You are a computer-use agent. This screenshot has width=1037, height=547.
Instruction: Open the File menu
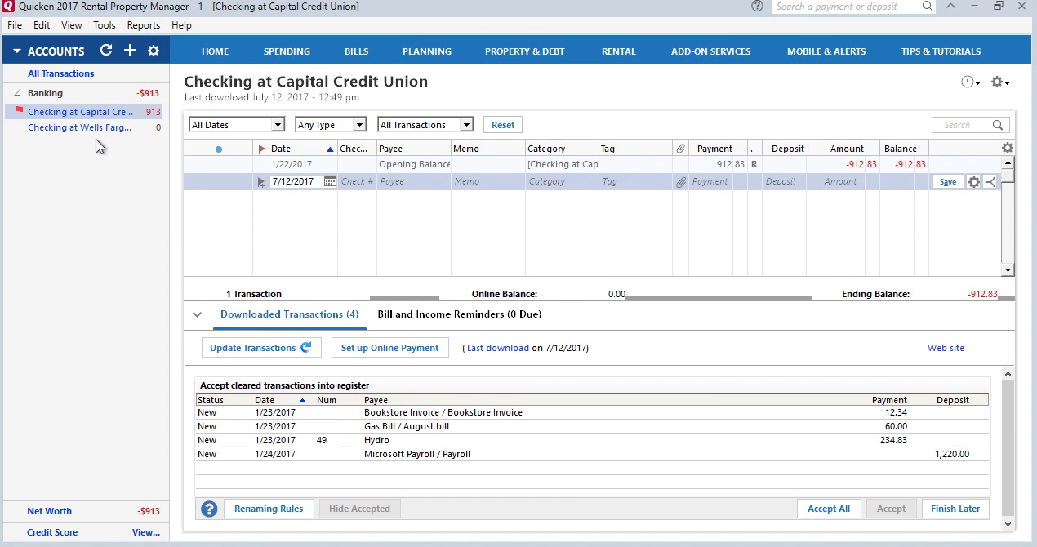click(15, 25)
